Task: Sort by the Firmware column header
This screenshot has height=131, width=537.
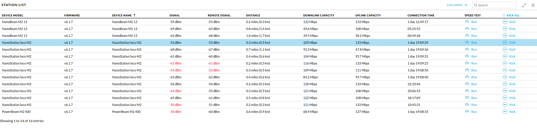Action: pyautogui.click(x=72, y=16)
